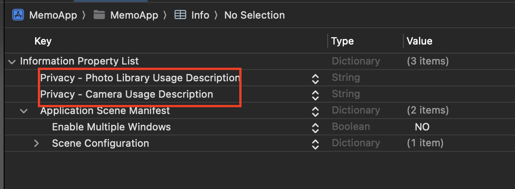
Task: Collapse the Information Property List row
Action: pos(12,62)
